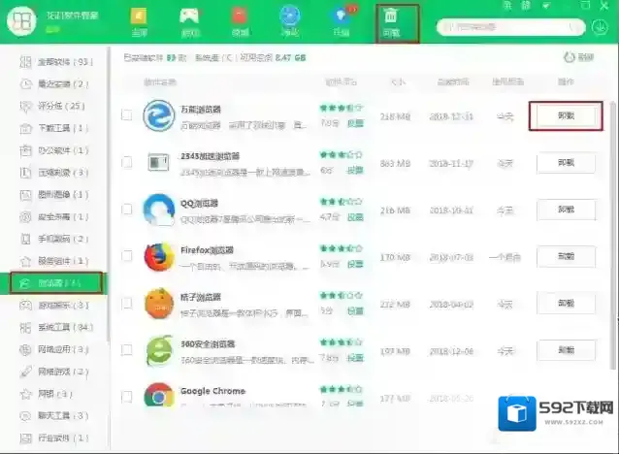Tick the checkbox next to 2345浏览器

(x=127, y=162)
